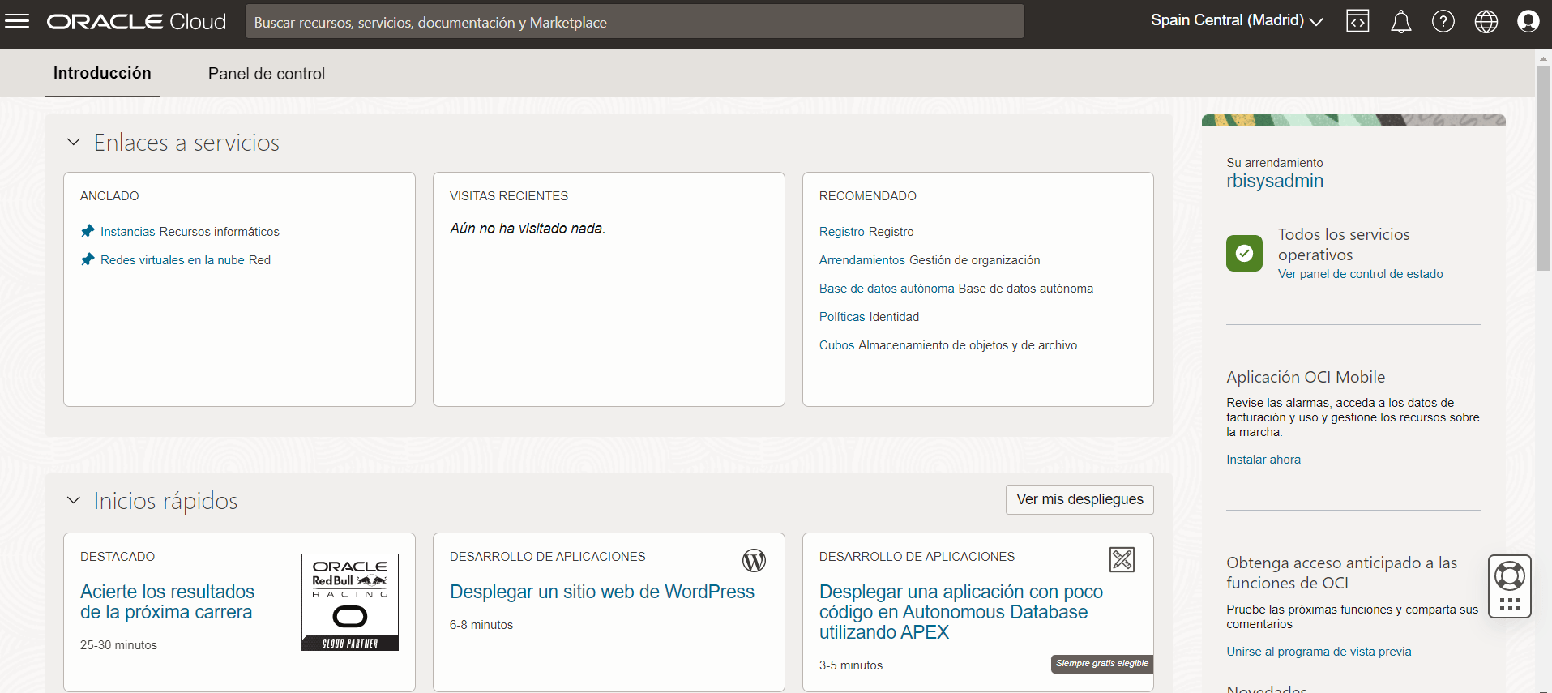Click the Siempre gratis elegible badge
The image size is (1552, 693).
(x=1102, y=664)
